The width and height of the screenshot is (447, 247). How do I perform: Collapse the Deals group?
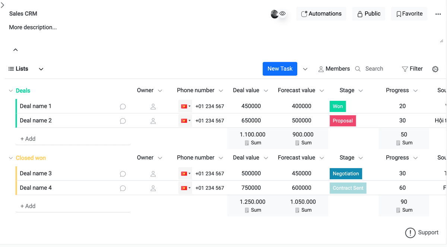click(11, 91)
